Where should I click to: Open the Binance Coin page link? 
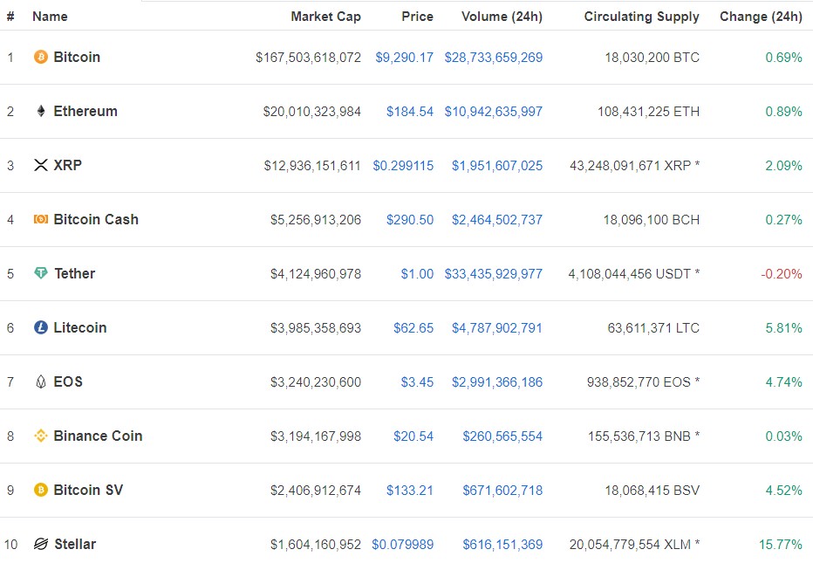click(98, 436)
